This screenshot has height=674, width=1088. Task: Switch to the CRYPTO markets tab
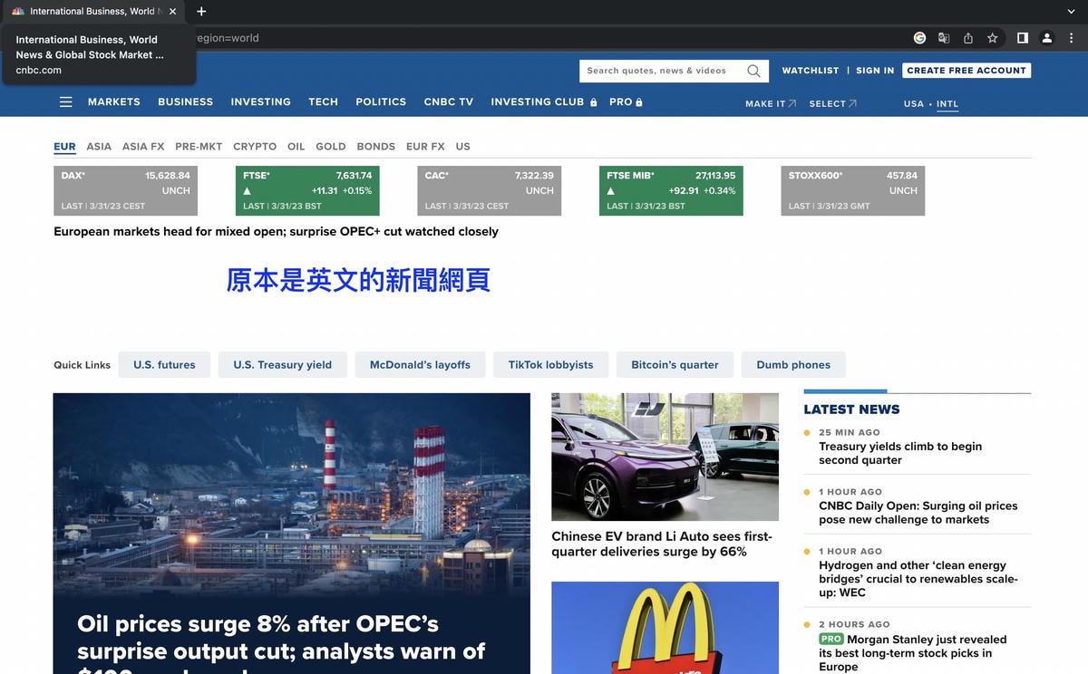click(255, 147)
